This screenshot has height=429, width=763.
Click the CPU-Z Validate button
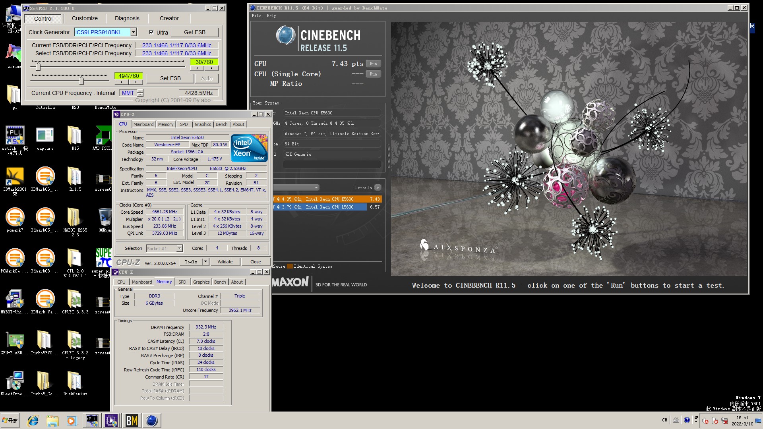pos(225,262)
